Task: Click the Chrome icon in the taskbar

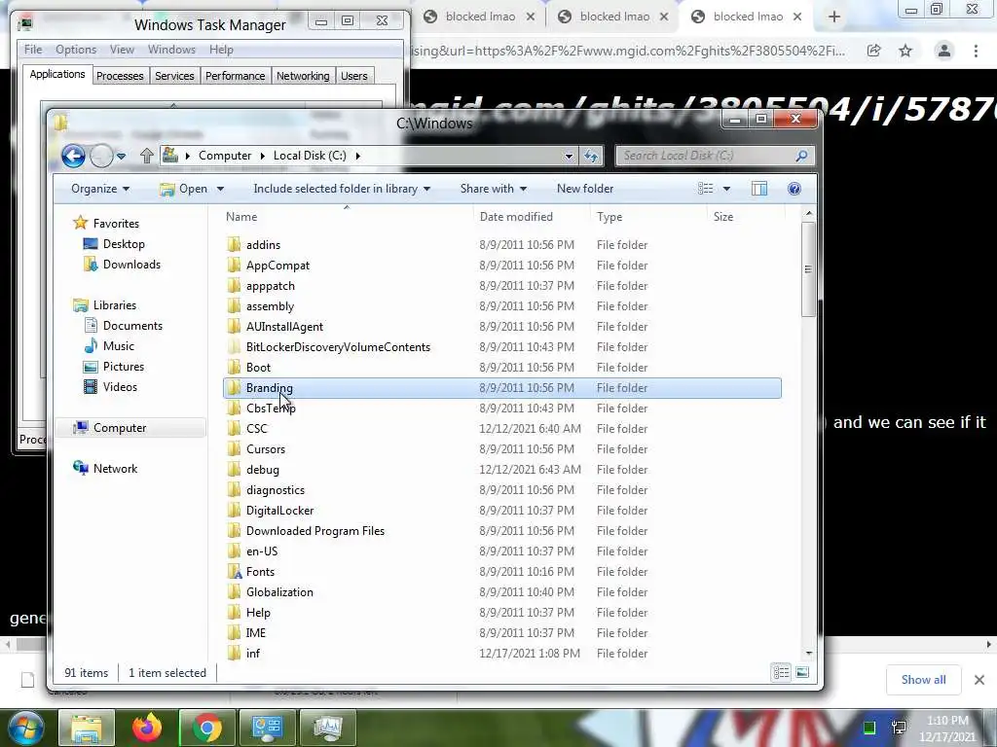Action: tap(206, 728)
